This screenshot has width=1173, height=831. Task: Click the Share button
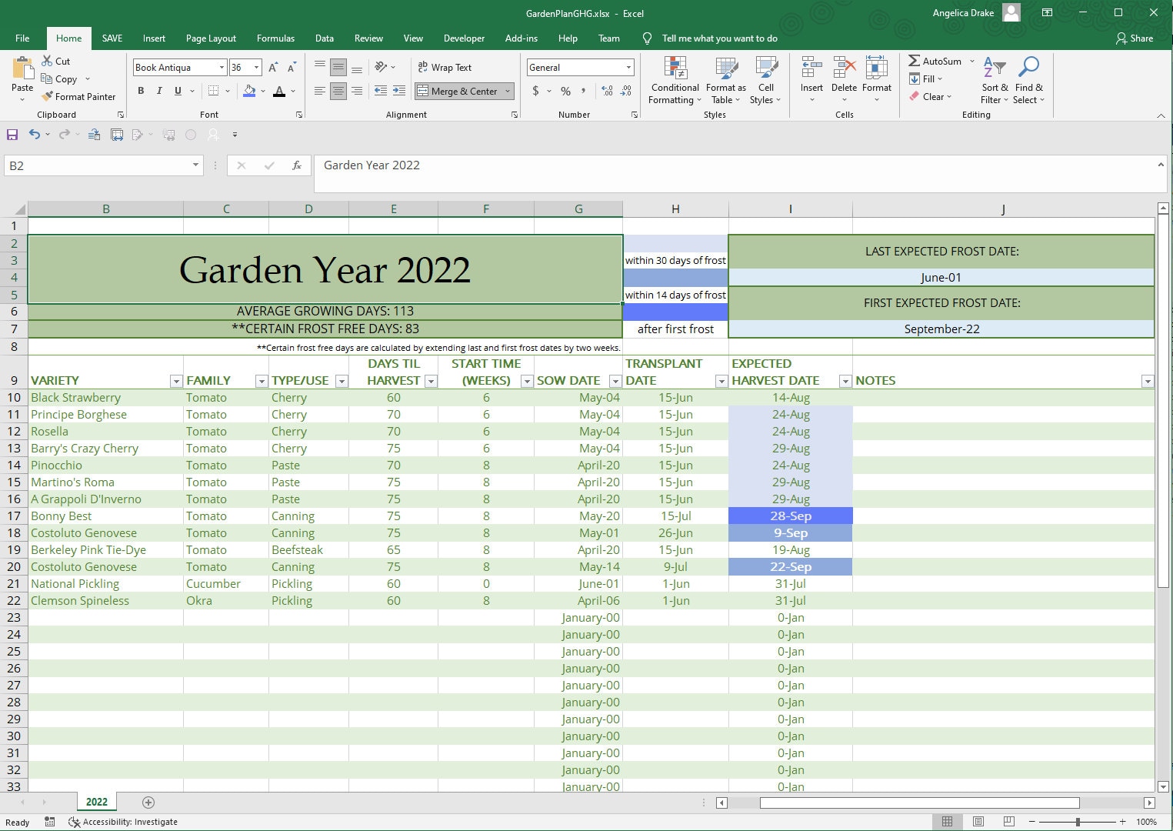[1135, 38]
